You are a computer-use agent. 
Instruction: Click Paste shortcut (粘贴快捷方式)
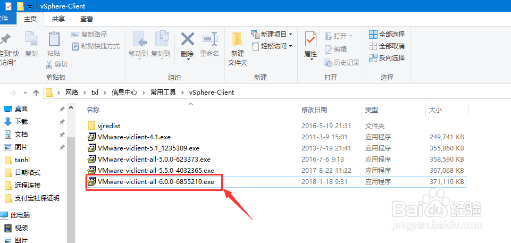96,46
